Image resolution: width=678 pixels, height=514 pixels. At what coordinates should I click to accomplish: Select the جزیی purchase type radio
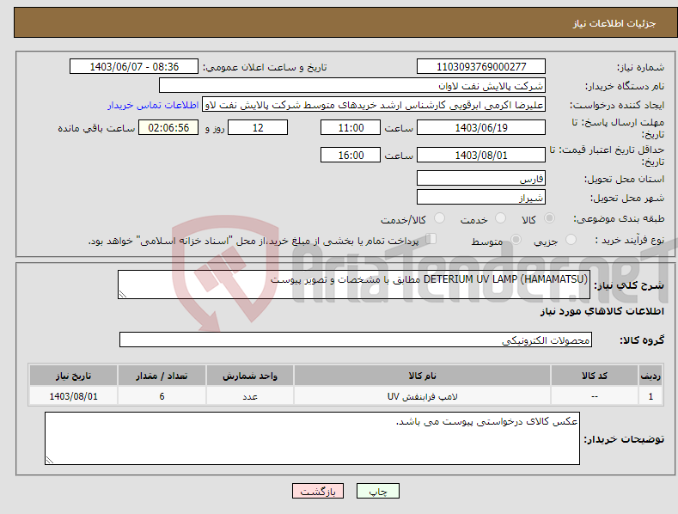point(571,239)
